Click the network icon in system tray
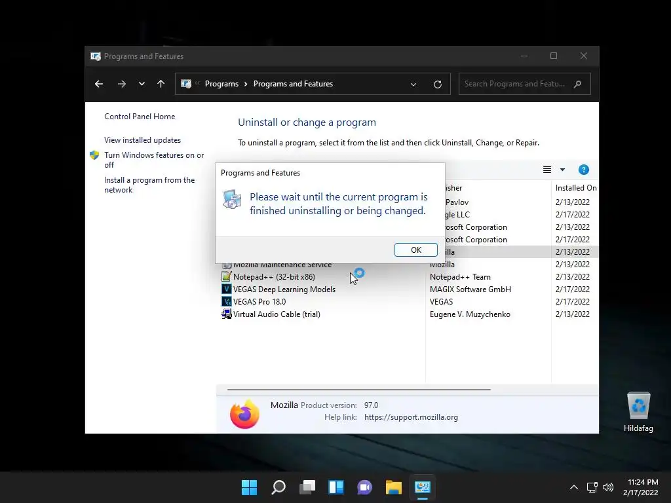 point(592,487)
